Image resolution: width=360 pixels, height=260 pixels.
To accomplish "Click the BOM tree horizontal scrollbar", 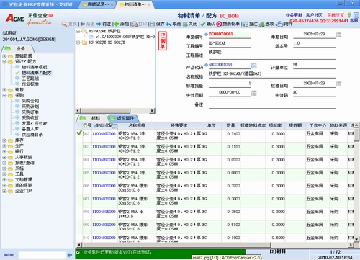I will click(115, 111).
